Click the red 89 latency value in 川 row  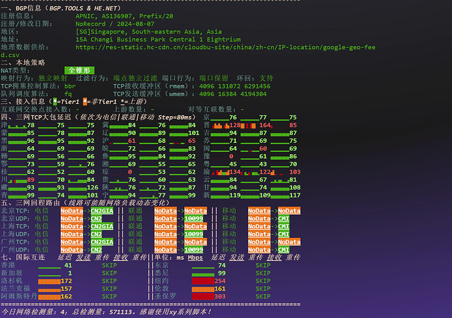coord(31,180)
